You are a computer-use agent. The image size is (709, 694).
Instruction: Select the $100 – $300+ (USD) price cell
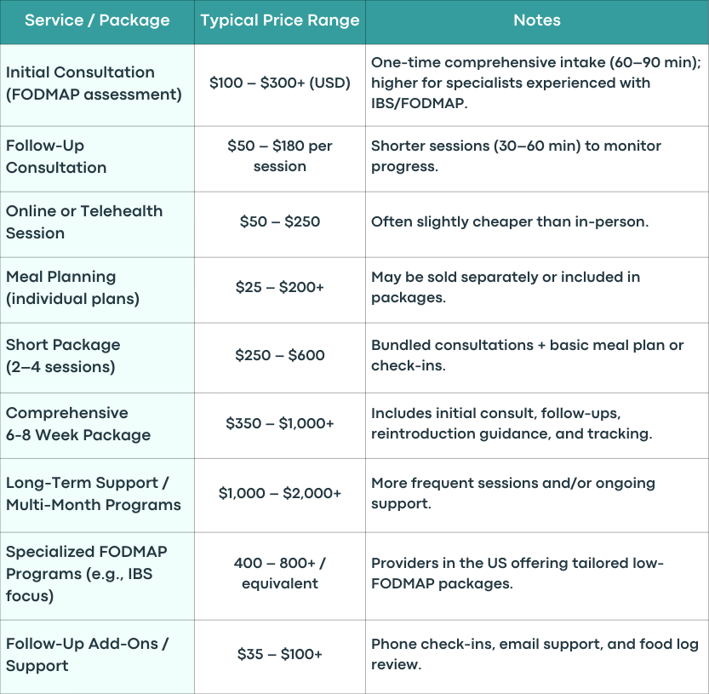[280, 85]
